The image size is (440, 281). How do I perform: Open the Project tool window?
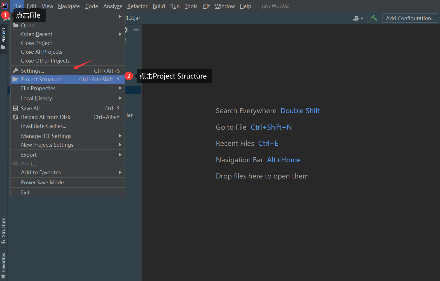coord(3,38)
